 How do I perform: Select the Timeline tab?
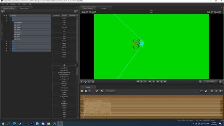[88, 87]
